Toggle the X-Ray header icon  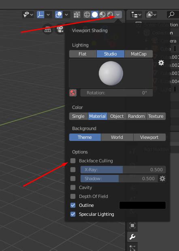click(x=77, y=15)
